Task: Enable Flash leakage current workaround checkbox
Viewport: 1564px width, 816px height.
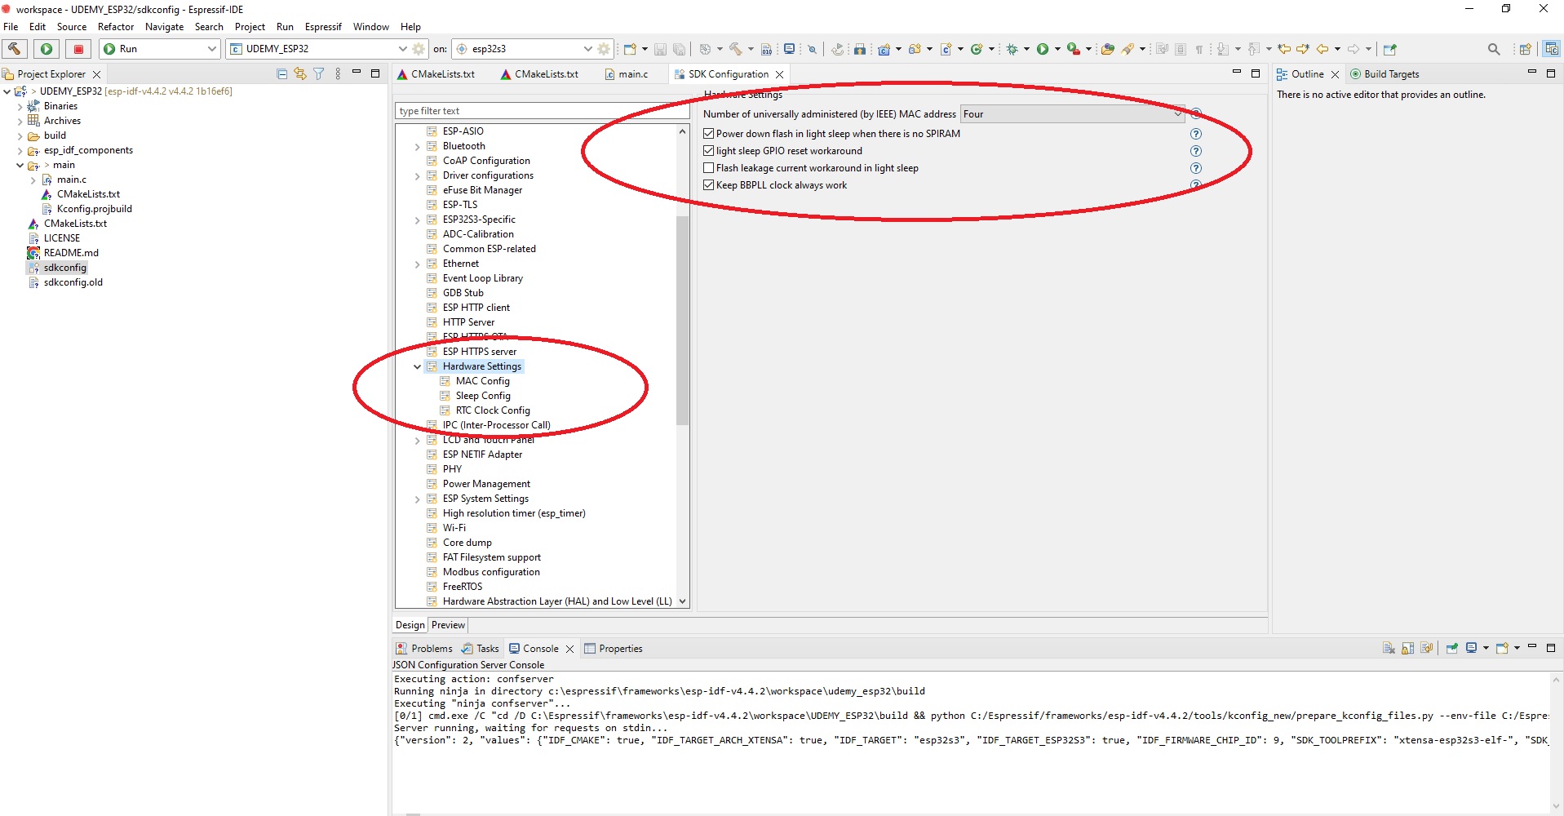Action: click(709, 168)
